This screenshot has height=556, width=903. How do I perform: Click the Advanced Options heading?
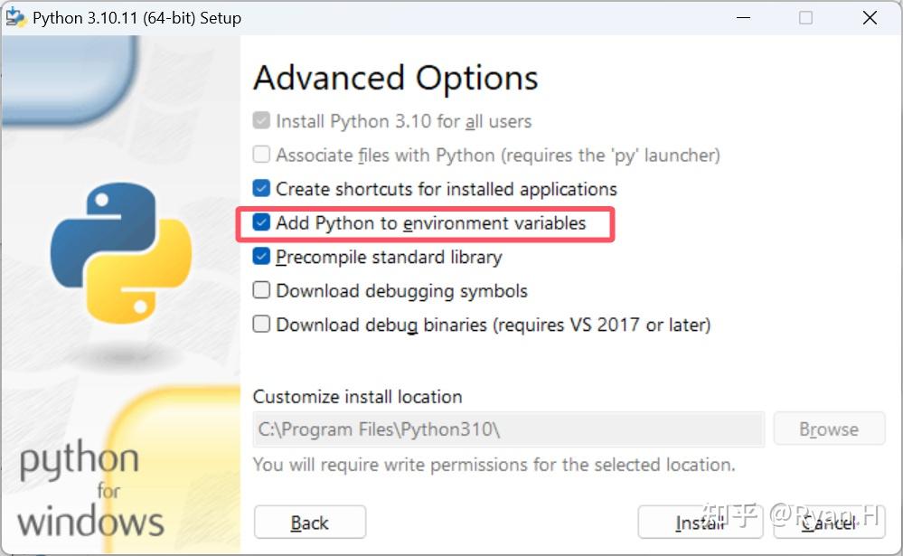click(x=396, y=78)
